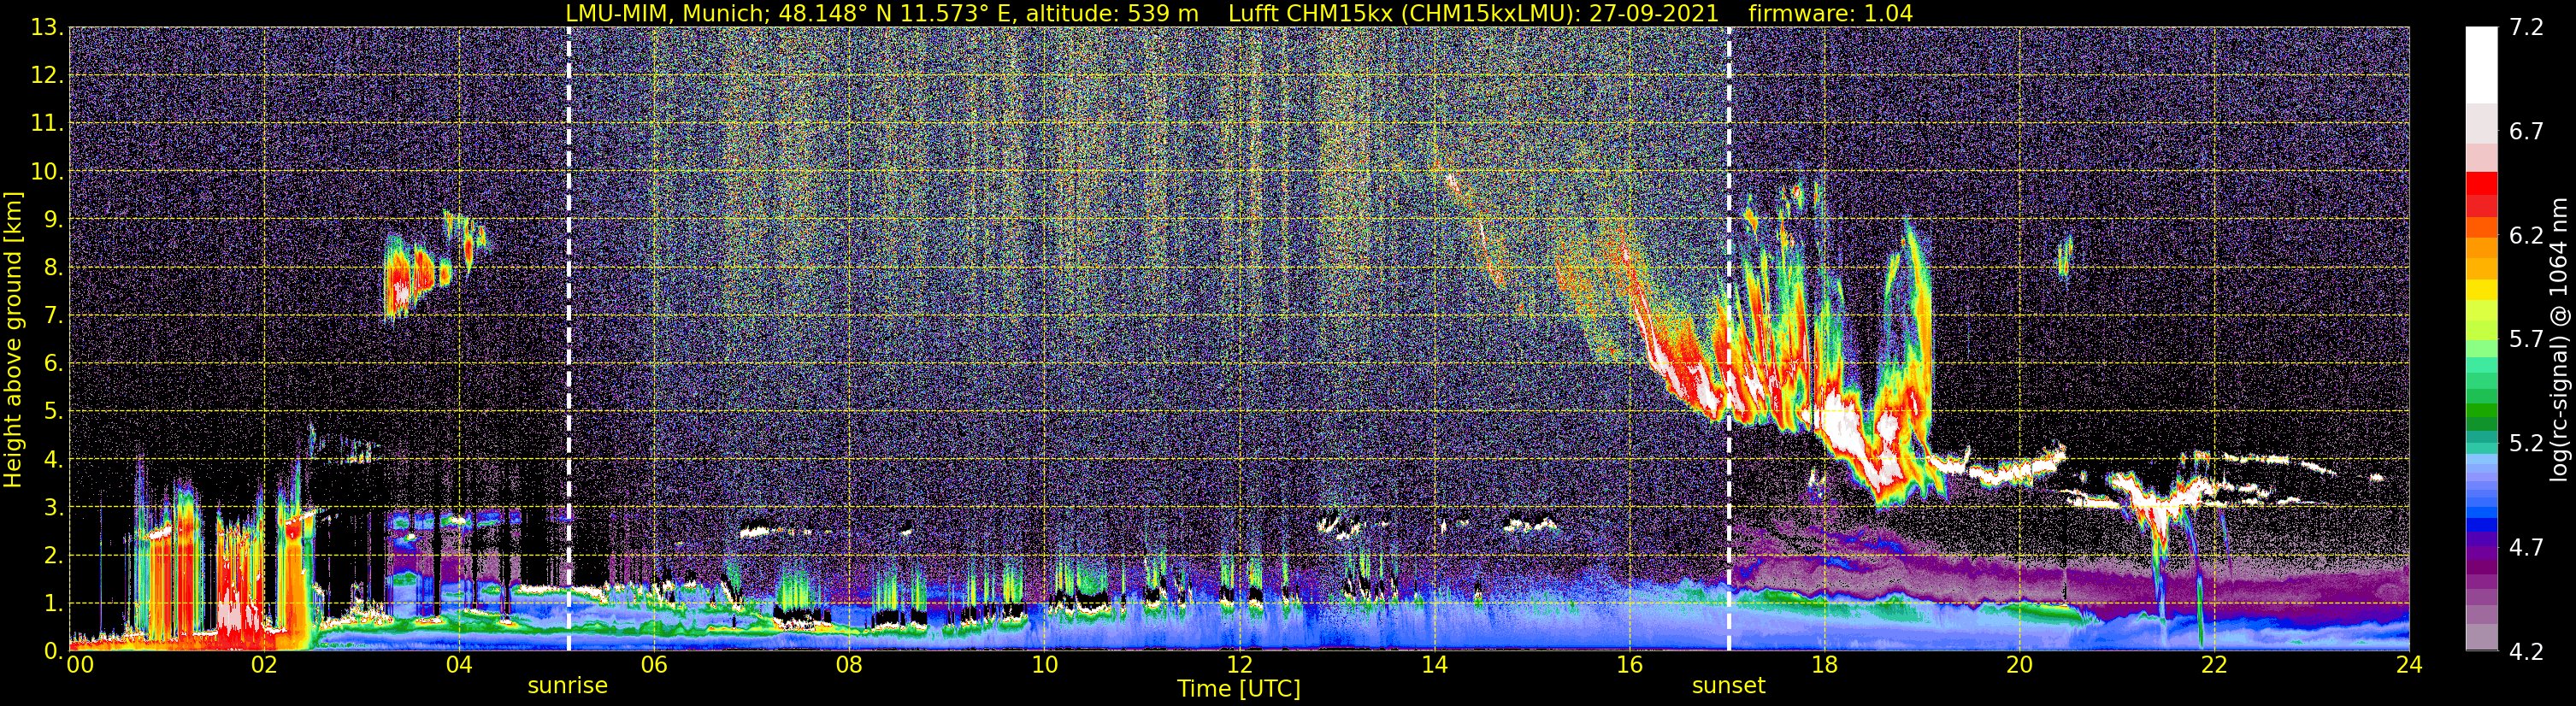The image size is (2576, 706).
Task: Click the dashed white sunset line
Action: pos(1729,339)
